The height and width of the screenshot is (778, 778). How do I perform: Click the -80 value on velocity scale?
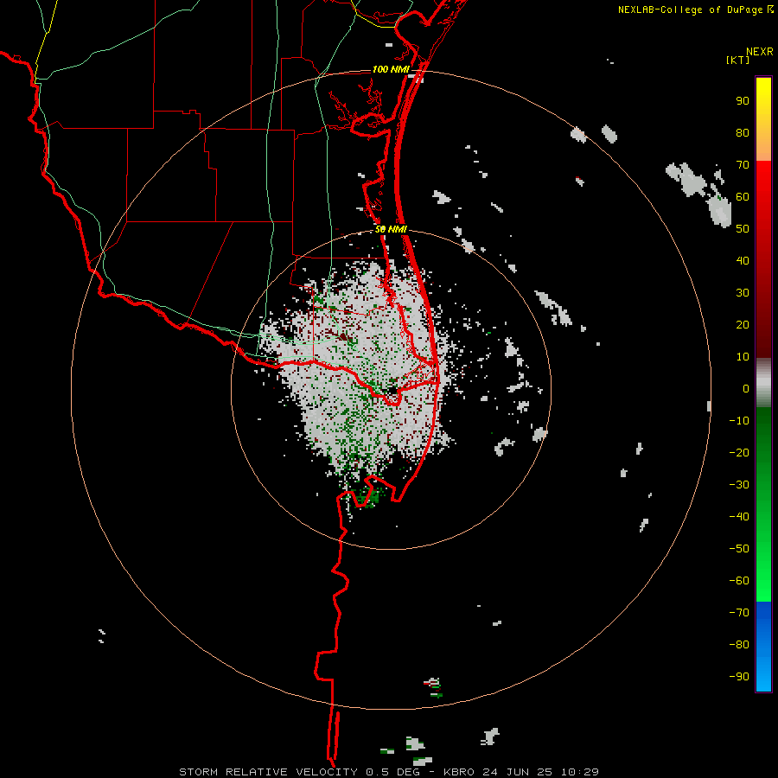739,645
